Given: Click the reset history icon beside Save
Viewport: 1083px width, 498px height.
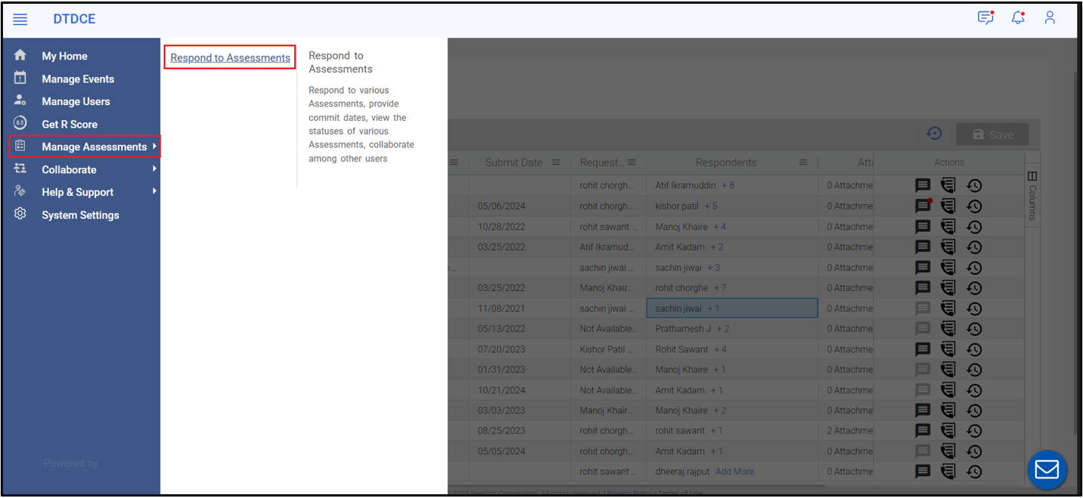Looking at the screenshot, I should click(x=934, y=134).
